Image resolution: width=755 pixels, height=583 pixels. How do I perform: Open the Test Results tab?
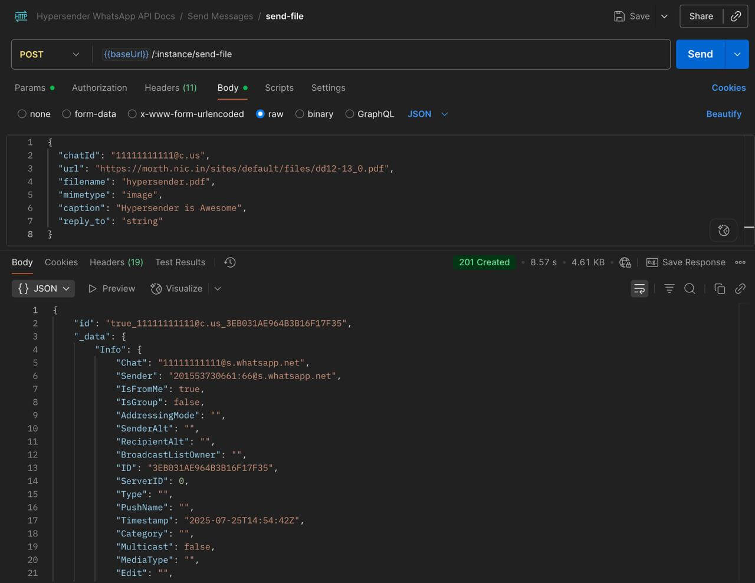click(x=180, y=262)
